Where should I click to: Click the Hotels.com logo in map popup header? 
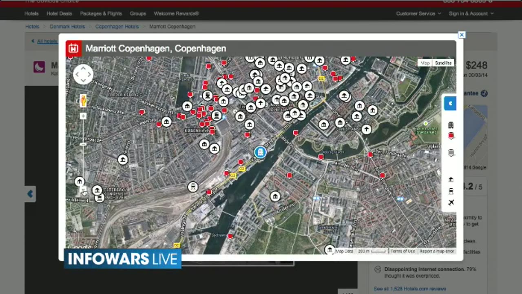73,49
